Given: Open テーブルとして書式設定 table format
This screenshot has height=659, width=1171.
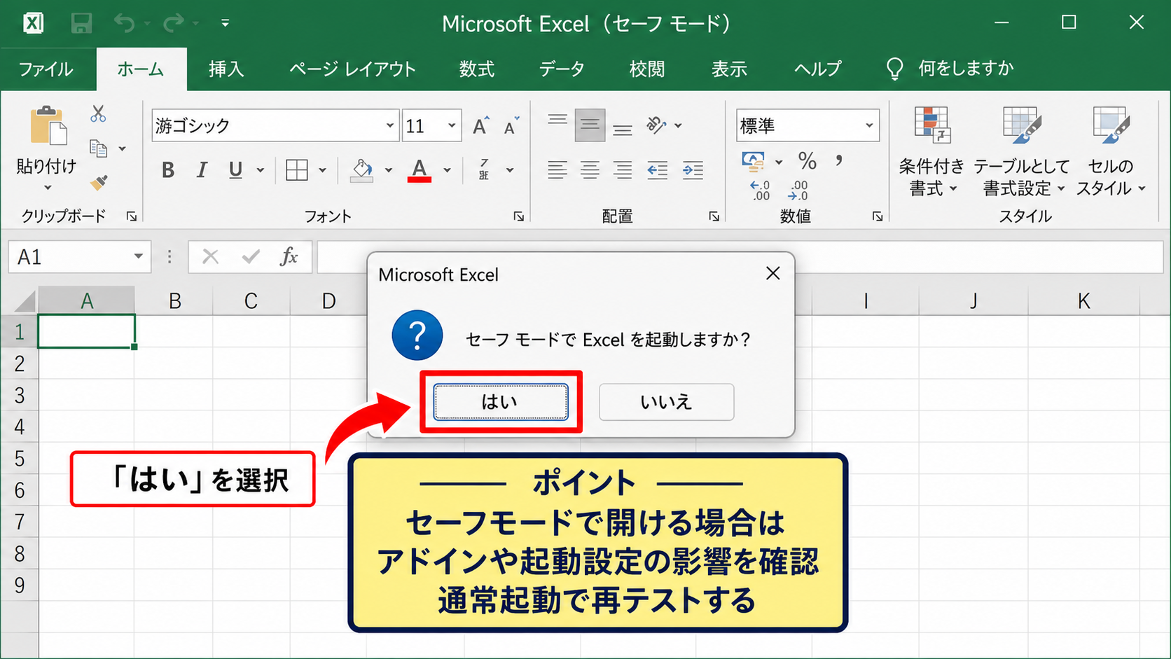Looking at the screenshot, I should click(1021, 152).
